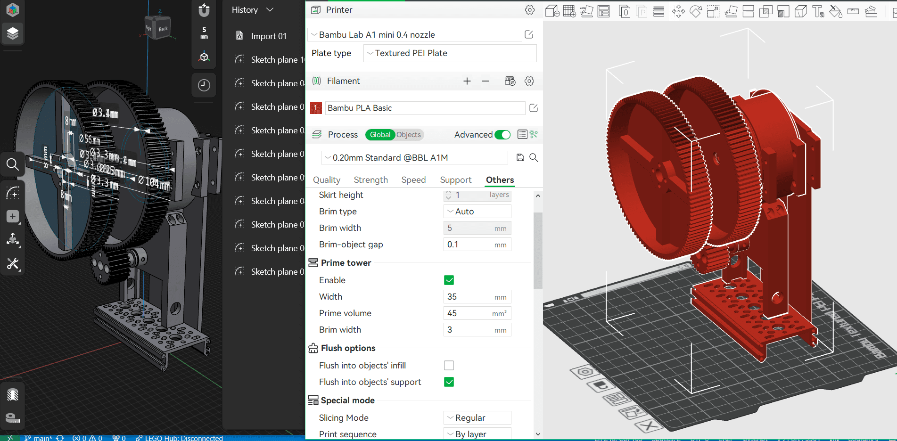Open filament settings gear icon
897x441 pixels.
click(x=529, y=81)
